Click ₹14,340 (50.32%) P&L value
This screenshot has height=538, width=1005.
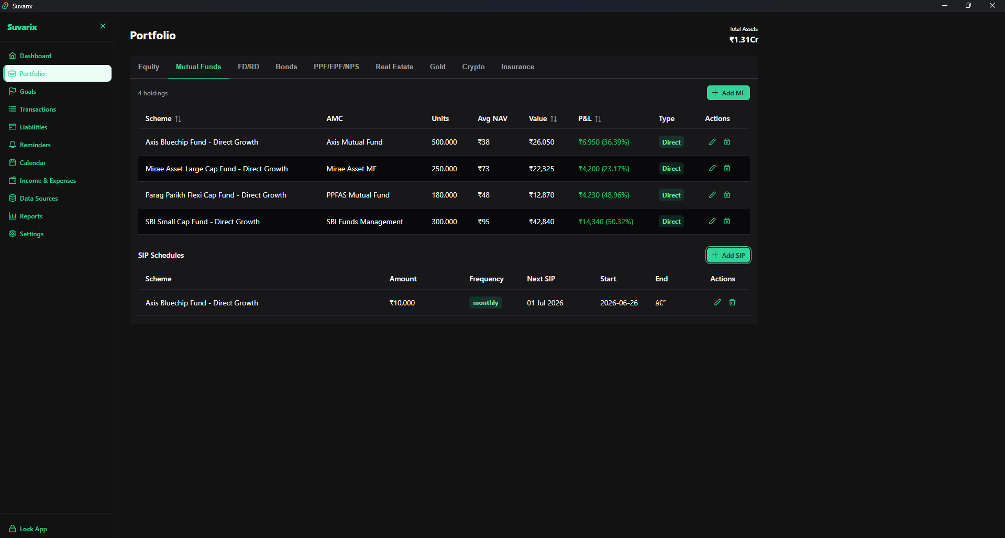(x=605, y=222)
